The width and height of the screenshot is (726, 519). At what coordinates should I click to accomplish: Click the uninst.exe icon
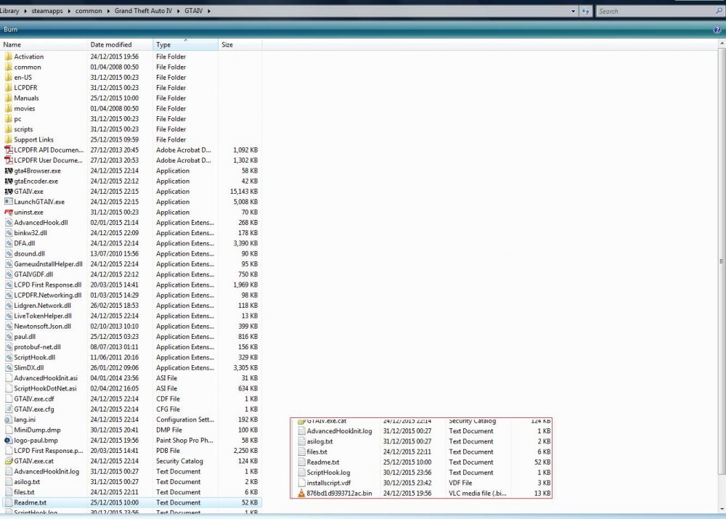click(x=8, y=212)
